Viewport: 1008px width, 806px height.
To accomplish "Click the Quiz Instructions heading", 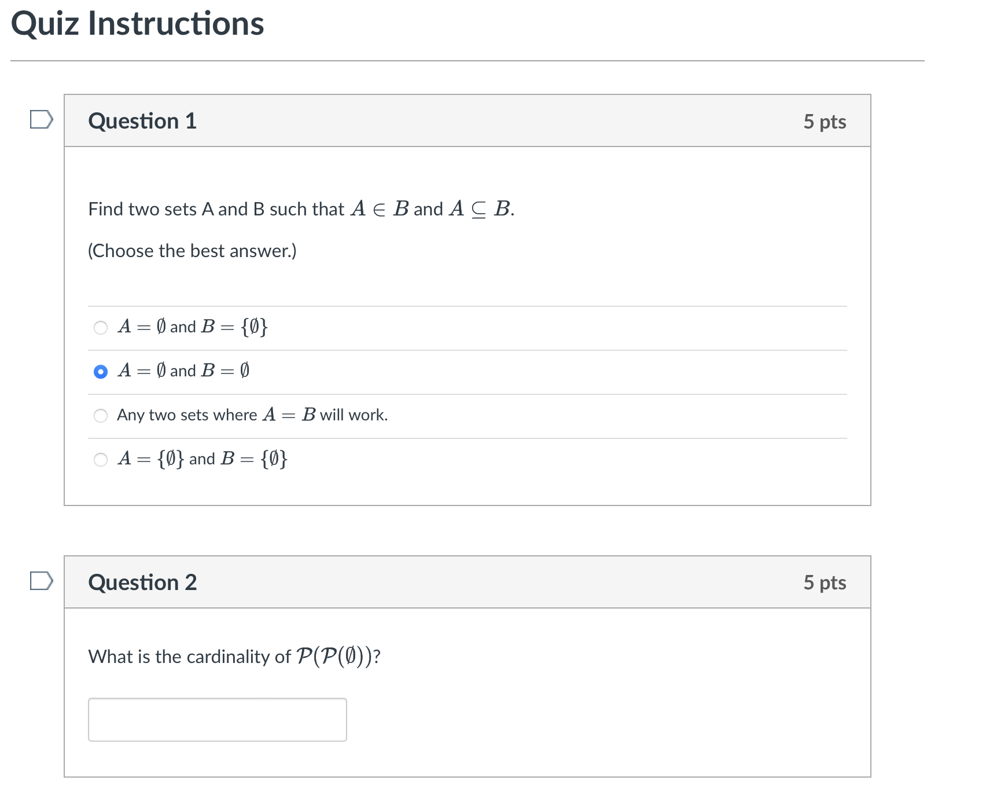I will [x=138, y=24].
